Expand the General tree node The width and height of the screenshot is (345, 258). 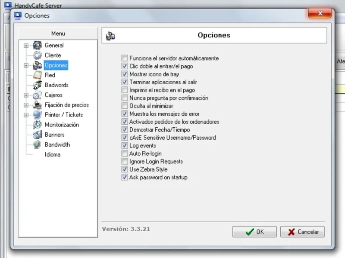point(26,46)
